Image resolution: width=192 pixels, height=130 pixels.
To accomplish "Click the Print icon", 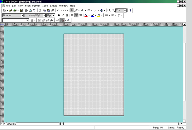I will tap(26, 10).
